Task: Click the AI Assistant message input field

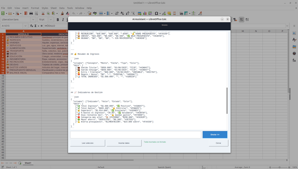Action: pyautogui.click(x=136, y=134)
